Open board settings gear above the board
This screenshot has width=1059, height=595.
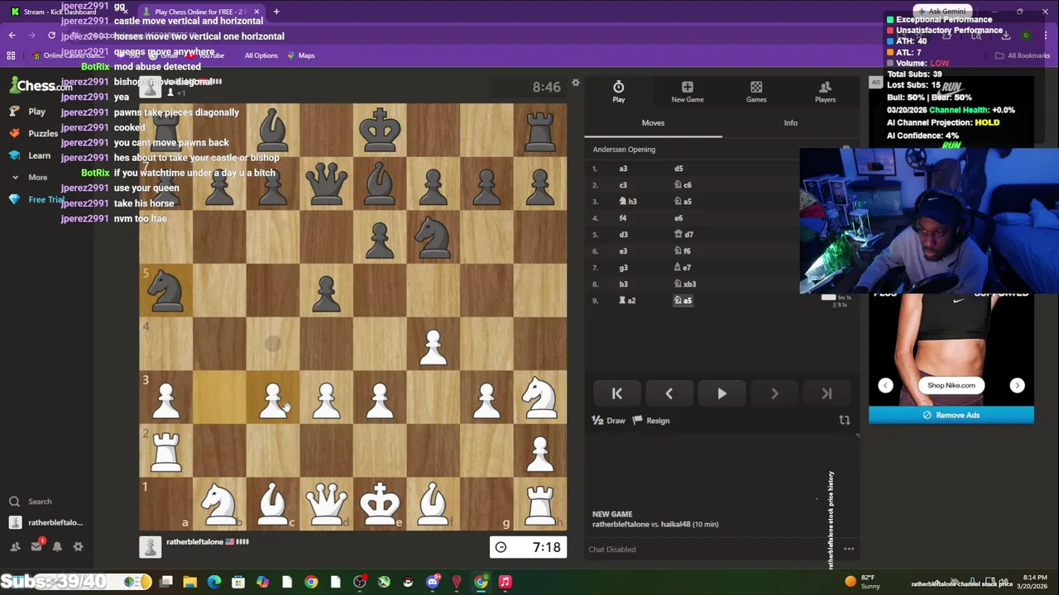pyautogui.click(x=576, y=83)
